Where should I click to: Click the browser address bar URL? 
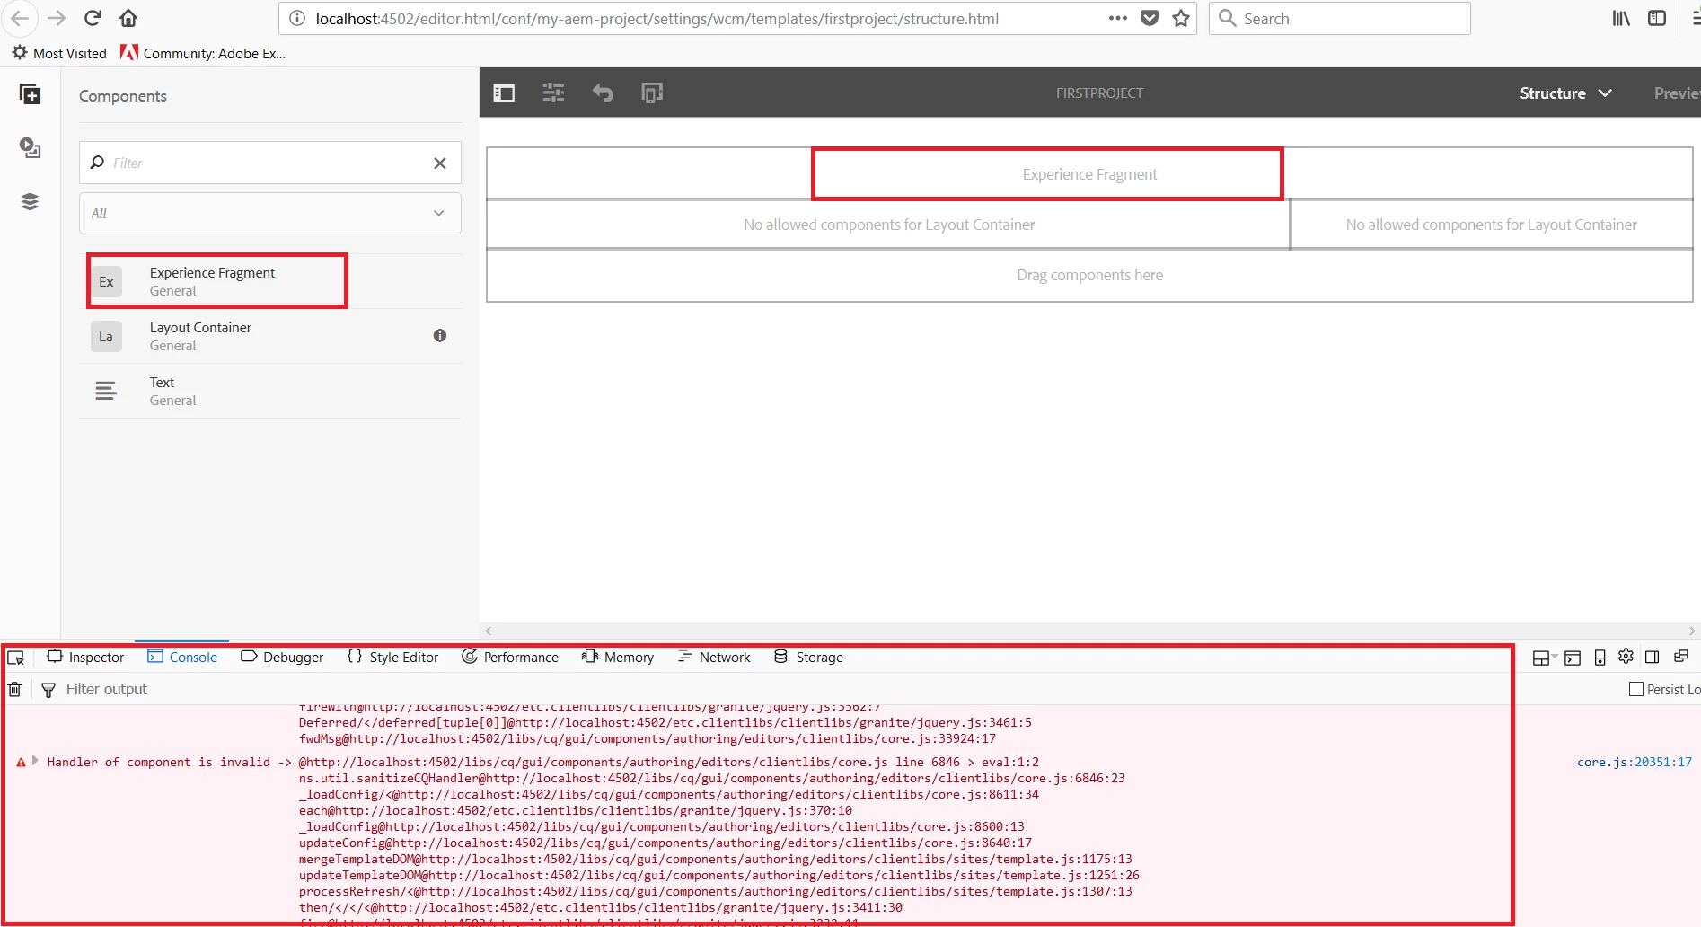point(657,19)
